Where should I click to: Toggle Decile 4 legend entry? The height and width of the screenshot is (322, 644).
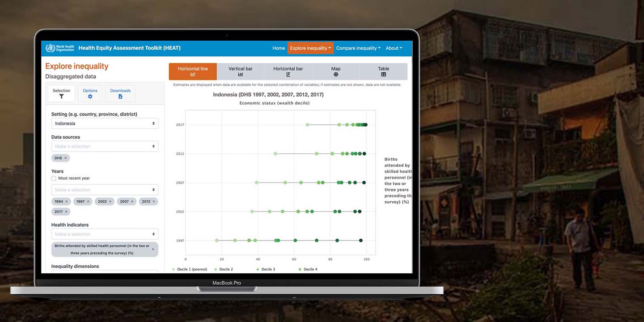[x=308, y=269]
